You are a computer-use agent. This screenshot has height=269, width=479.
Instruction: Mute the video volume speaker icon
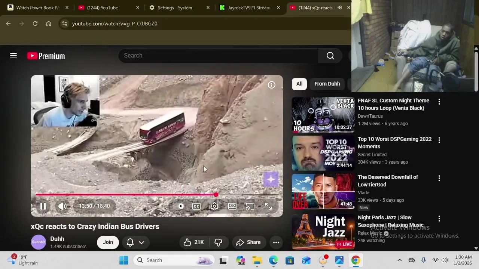pos(62,206)
